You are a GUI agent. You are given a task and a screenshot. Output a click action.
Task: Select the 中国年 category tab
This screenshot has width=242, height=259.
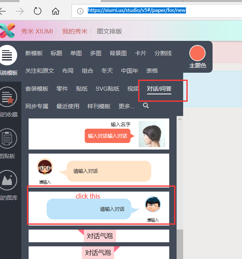(130, 71)
